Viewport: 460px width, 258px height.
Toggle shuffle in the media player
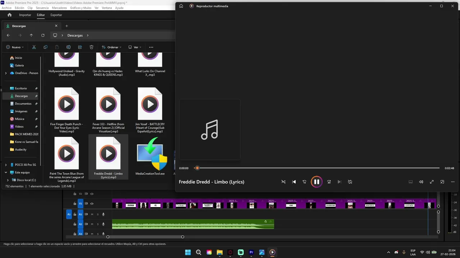283,182
